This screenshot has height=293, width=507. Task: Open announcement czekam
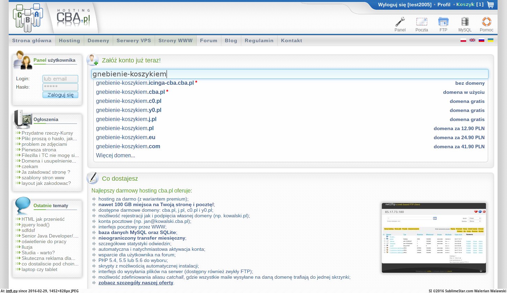click(x=30, y=166)
